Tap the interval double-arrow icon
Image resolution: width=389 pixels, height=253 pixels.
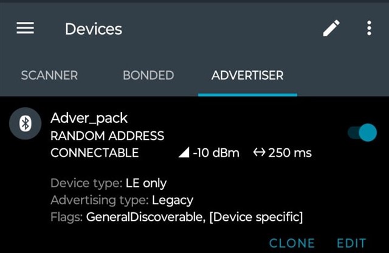click(x=260, y=152)
